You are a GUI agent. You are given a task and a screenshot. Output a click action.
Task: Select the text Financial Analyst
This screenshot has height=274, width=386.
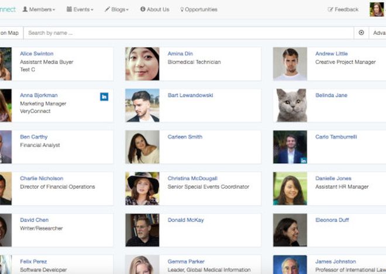click(x=40, y=145)
